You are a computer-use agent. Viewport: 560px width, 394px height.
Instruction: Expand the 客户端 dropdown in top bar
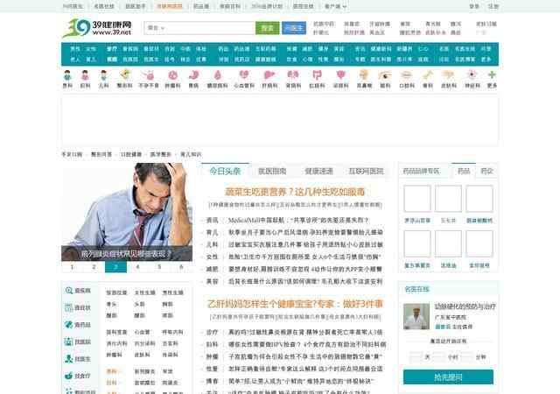335,6
